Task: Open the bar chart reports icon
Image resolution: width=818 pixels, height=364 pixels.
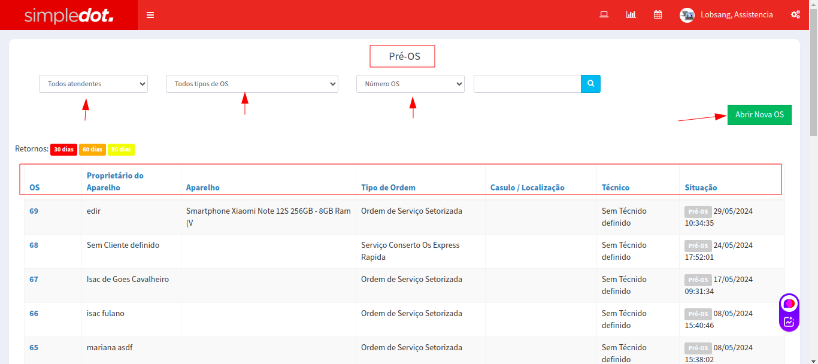Action: pos(631,15)
